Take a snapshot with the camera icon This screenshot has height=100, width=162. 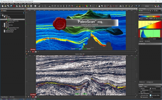tap(120, 6)
